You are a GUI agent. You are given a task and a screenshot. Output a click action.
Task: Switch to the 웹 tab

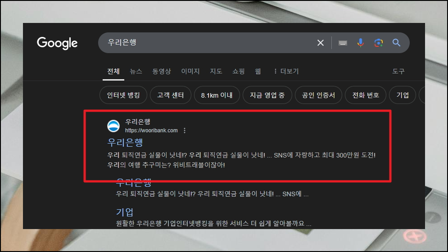[258, 71]
